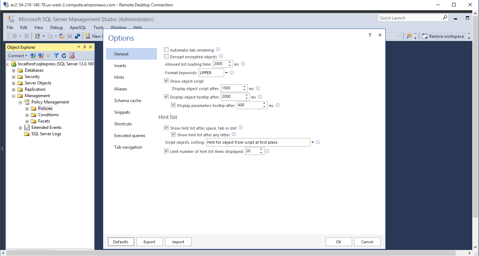479x256 pixels.
Task: Open the Schema cache options tab
Action: tap(127, 101)
